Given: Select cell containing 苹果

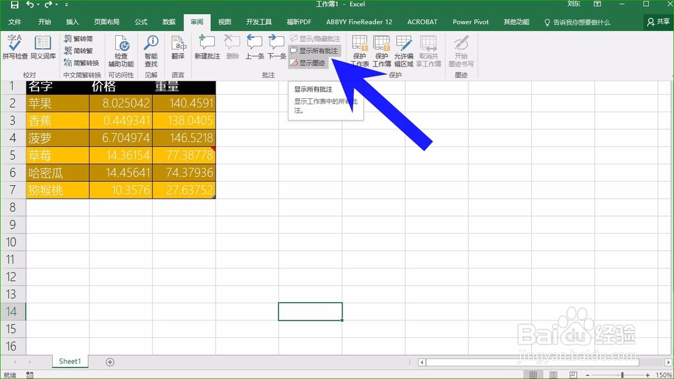Looking at the screenshot, I should point(57,103).
